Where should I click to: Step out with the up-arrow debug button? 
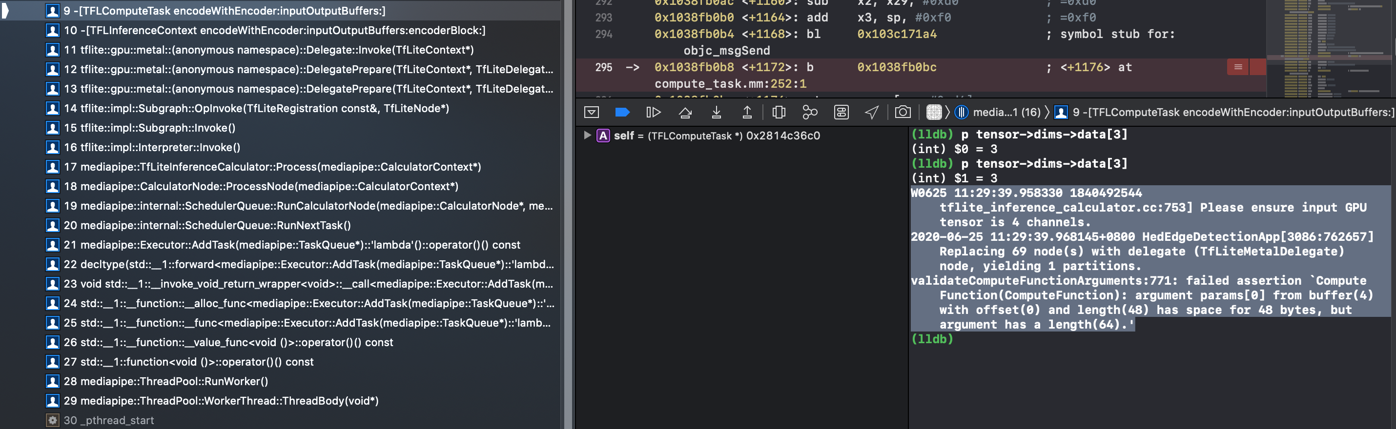pos(747,112)
